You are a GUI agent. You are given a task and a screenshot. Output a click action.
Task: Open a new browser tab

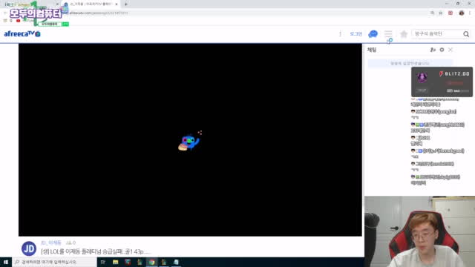coord(125,4)
